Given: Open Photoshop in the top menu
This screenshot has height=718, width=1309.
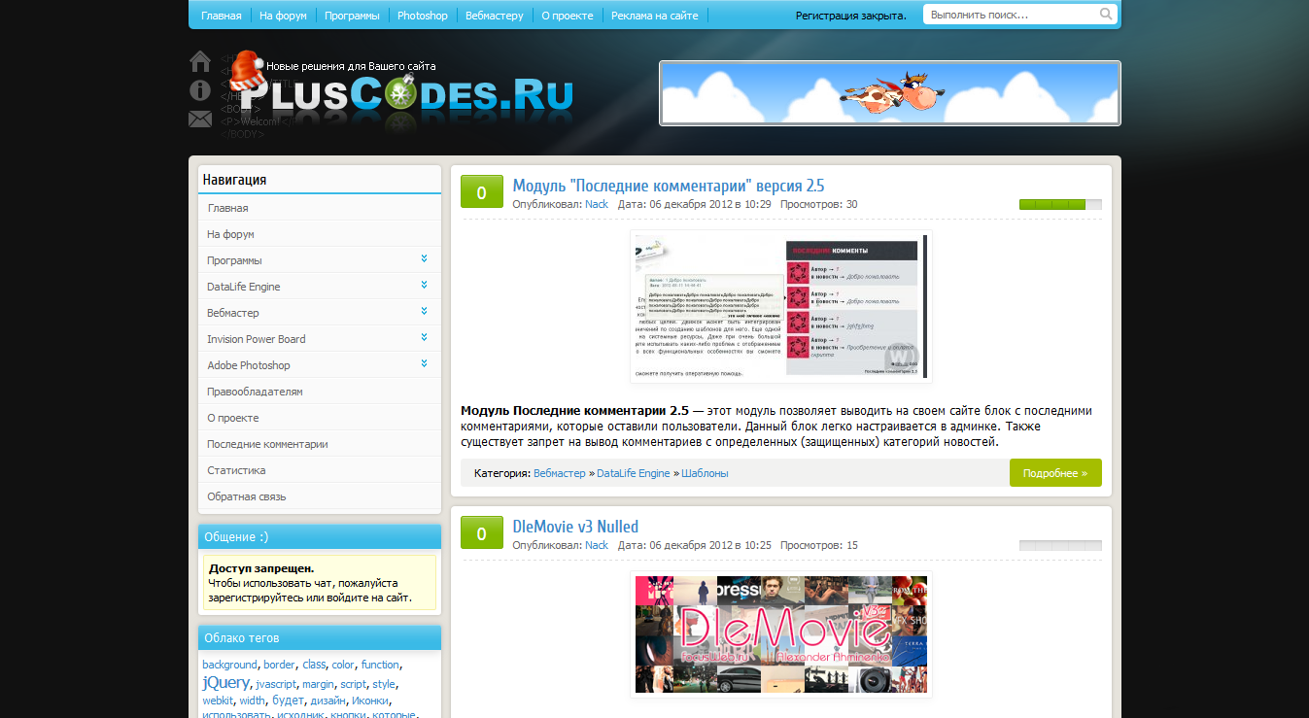Looking at the screenshot, I should click(423, 16).
